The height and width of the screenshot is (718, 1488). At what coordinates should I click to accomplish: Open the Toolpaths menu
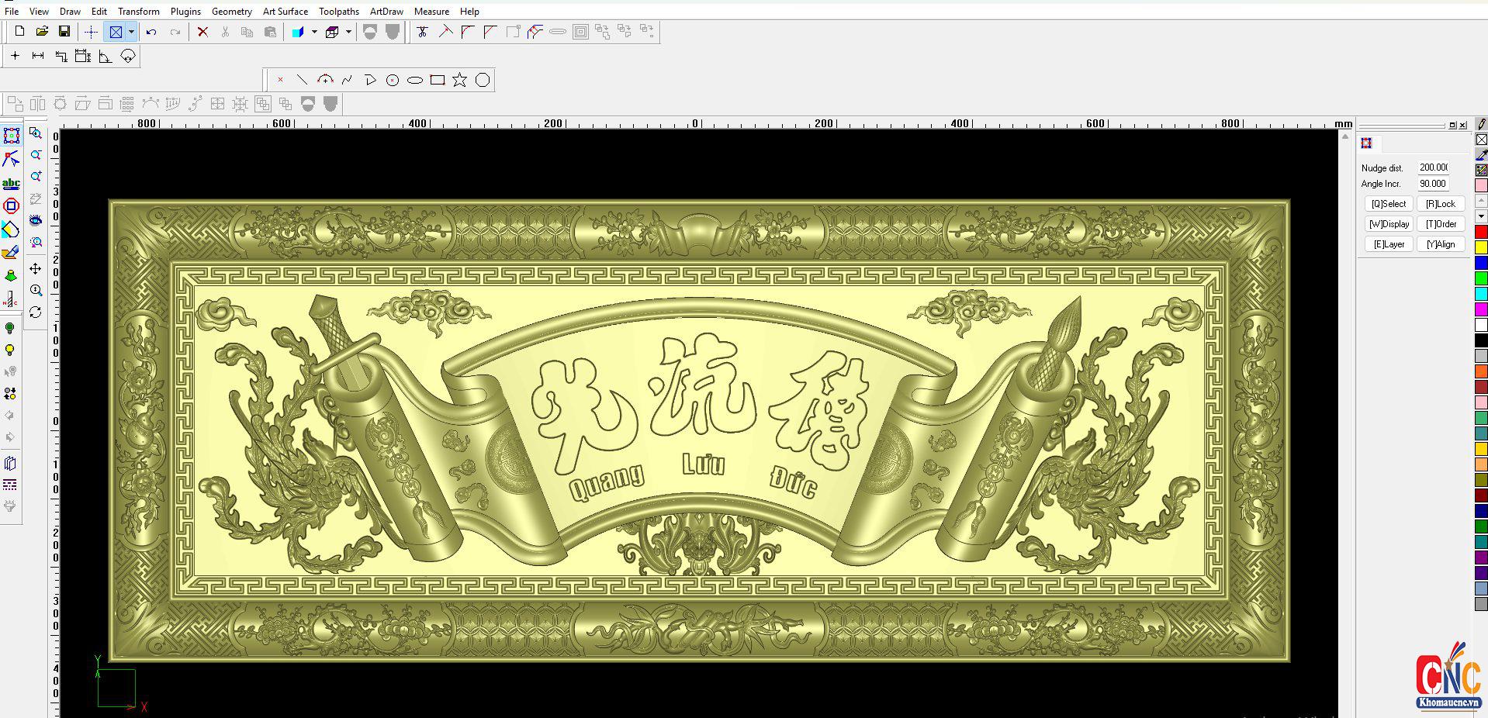coord(338,12)
